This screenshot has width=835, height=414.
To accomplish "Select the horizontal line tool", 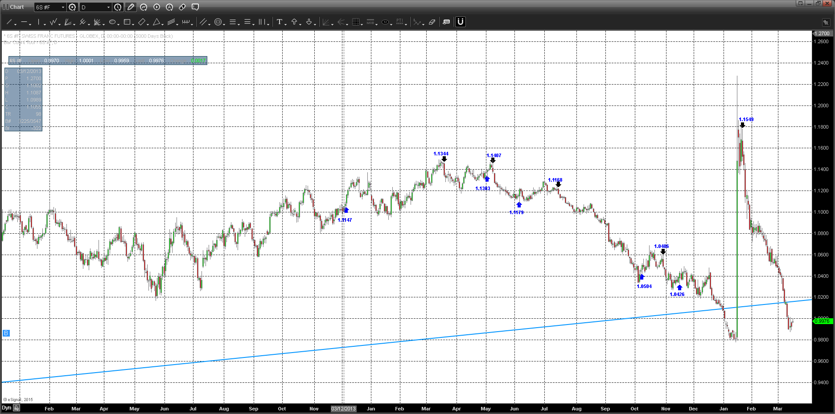I will [24, 22].
